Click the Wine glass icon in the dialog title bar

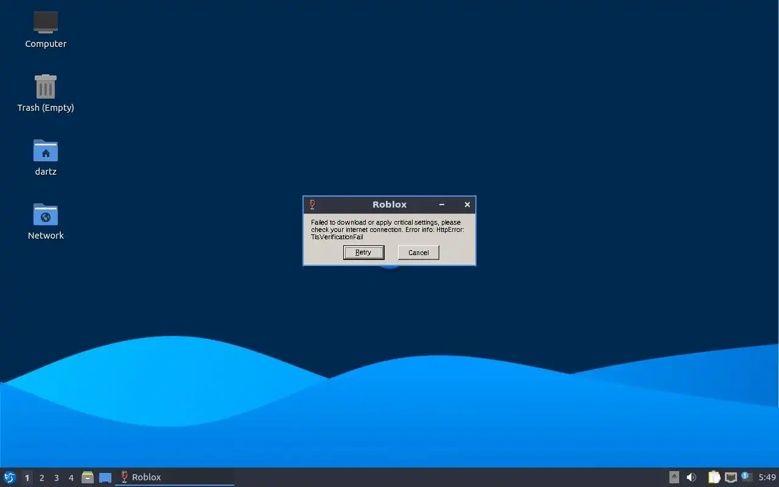coord(312,205)
